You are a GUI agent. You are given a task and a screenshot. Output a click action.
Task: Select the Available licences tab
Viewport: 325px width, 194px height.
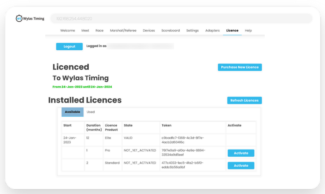pos(72,112)
